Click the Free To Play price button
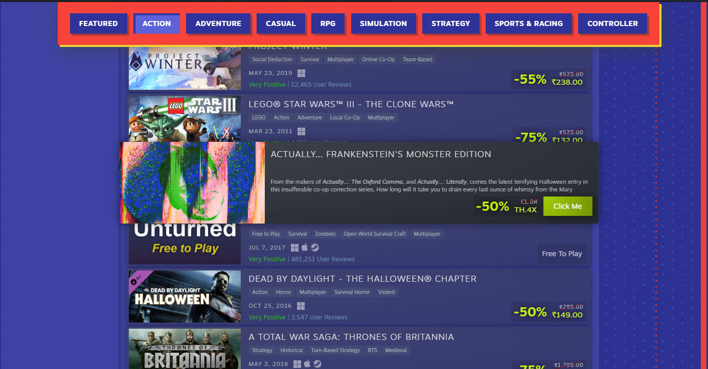The height and width of the screenshot is (369, 708). [562, 254]
